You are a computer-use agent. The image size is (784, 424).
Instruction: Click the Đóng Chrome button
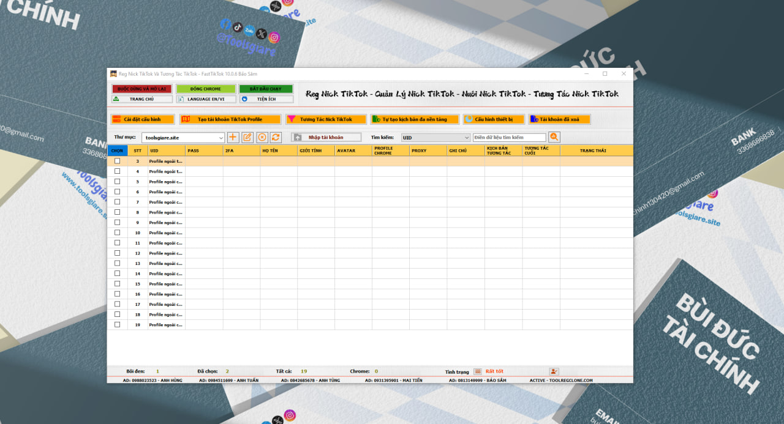(205, 89)
